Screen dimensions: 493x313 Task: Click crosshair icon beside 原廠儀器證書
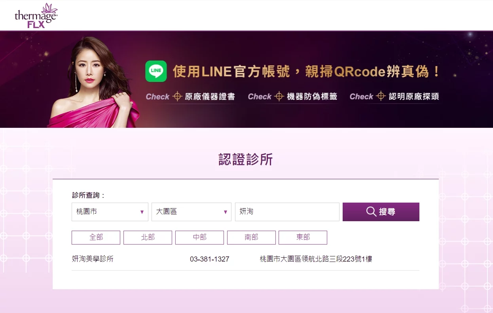click(177, 96)
